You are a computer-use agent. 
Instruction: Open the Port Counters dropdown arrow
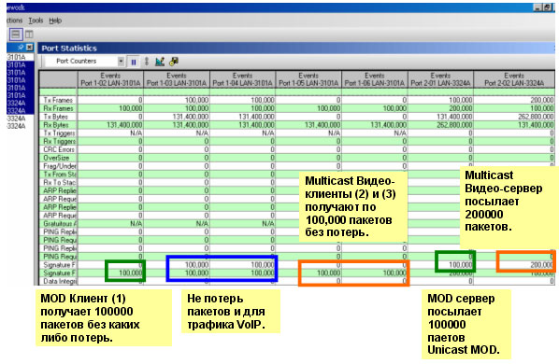pyautogui.click(x=121, y=62)
